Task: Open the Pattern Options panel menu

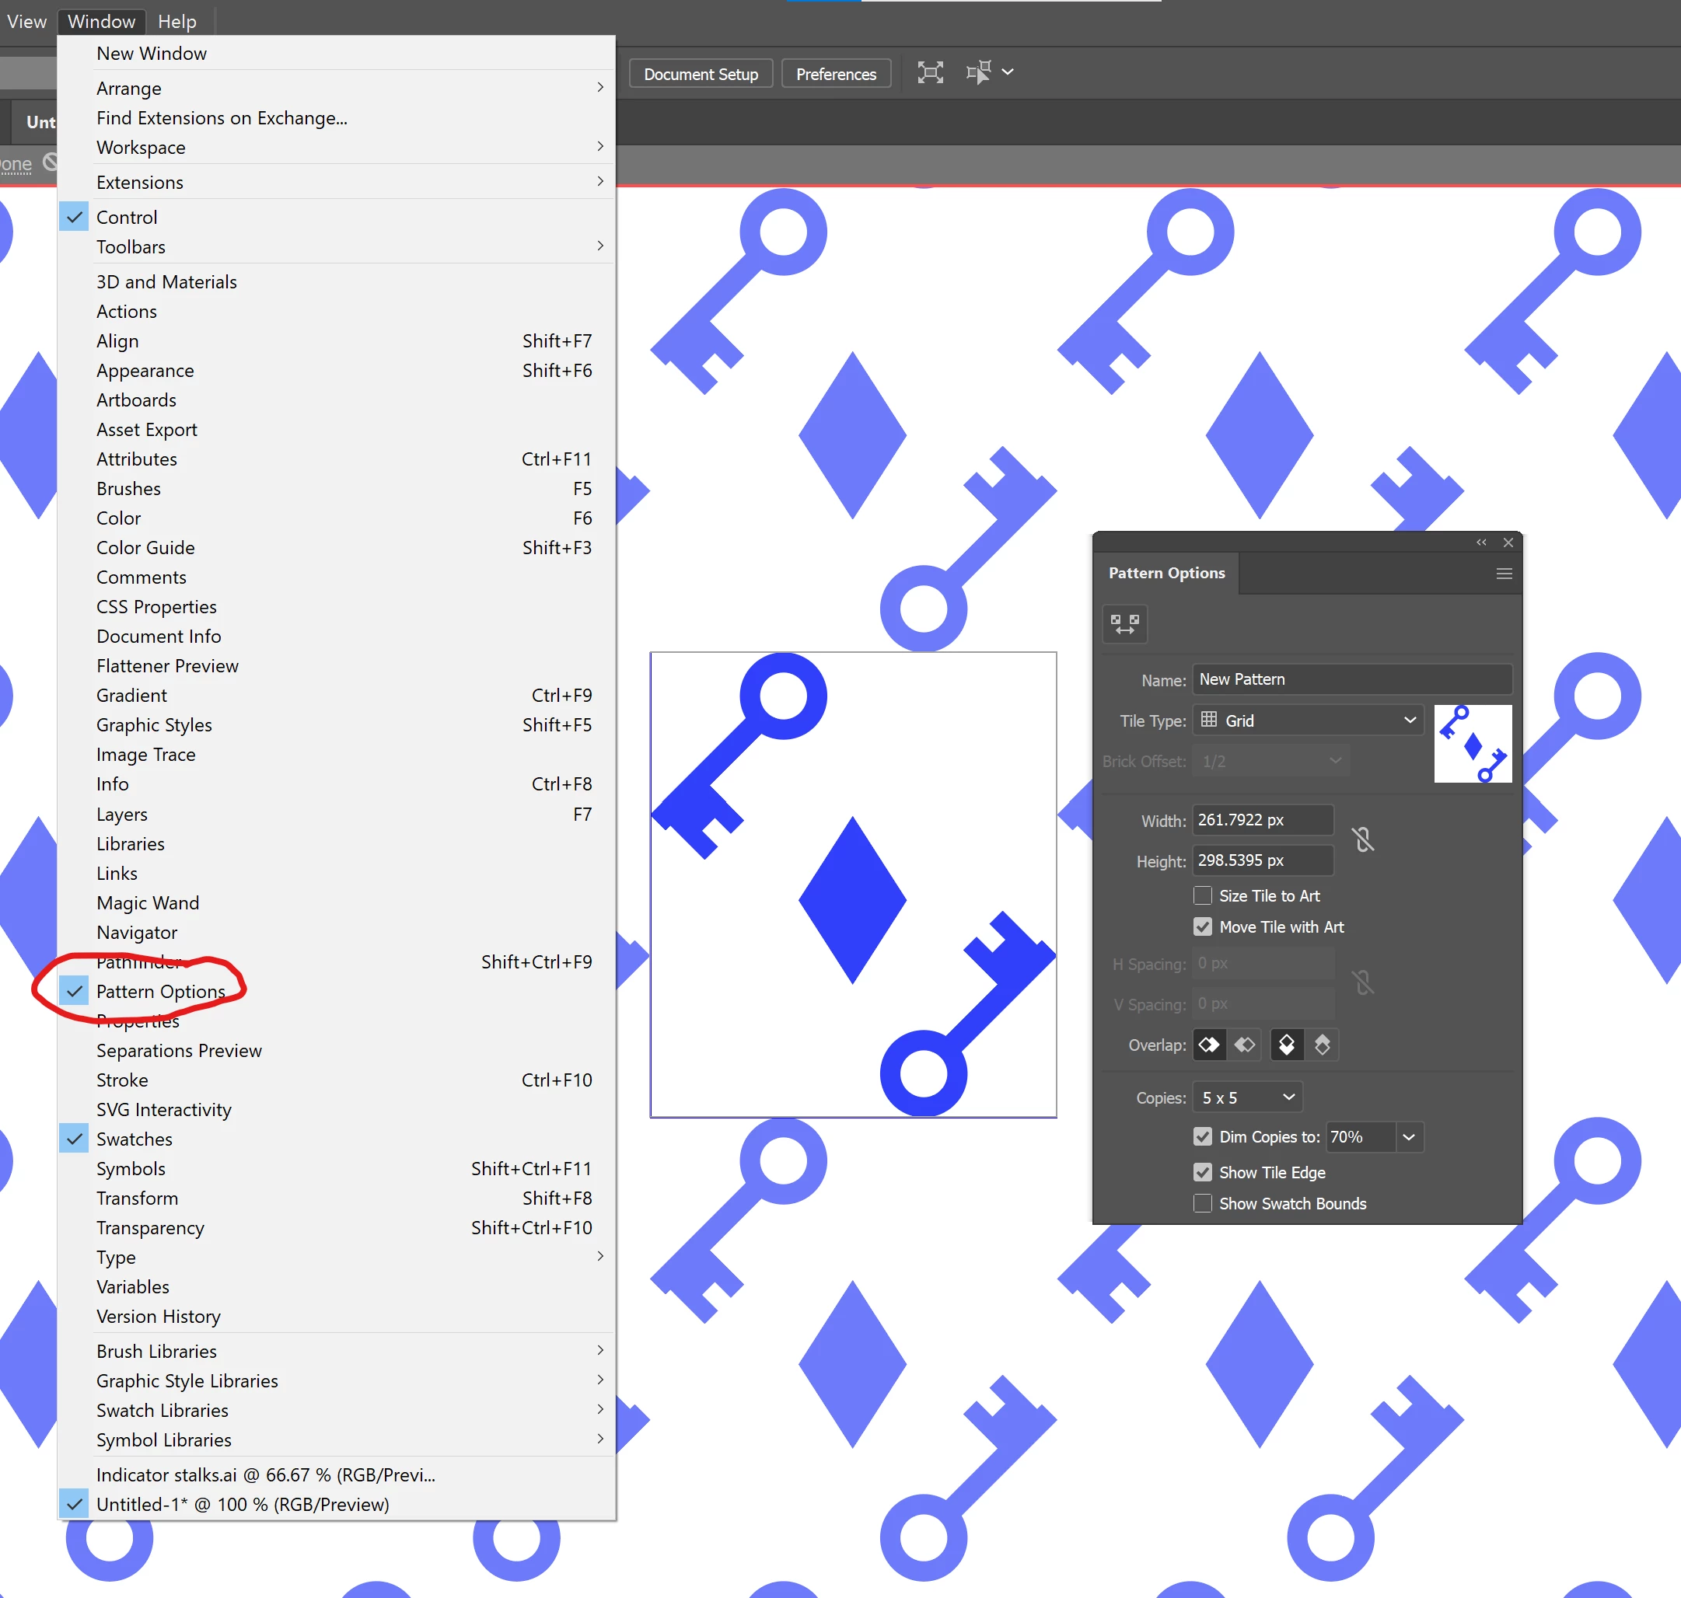Action: click(x=1504, y=574)
